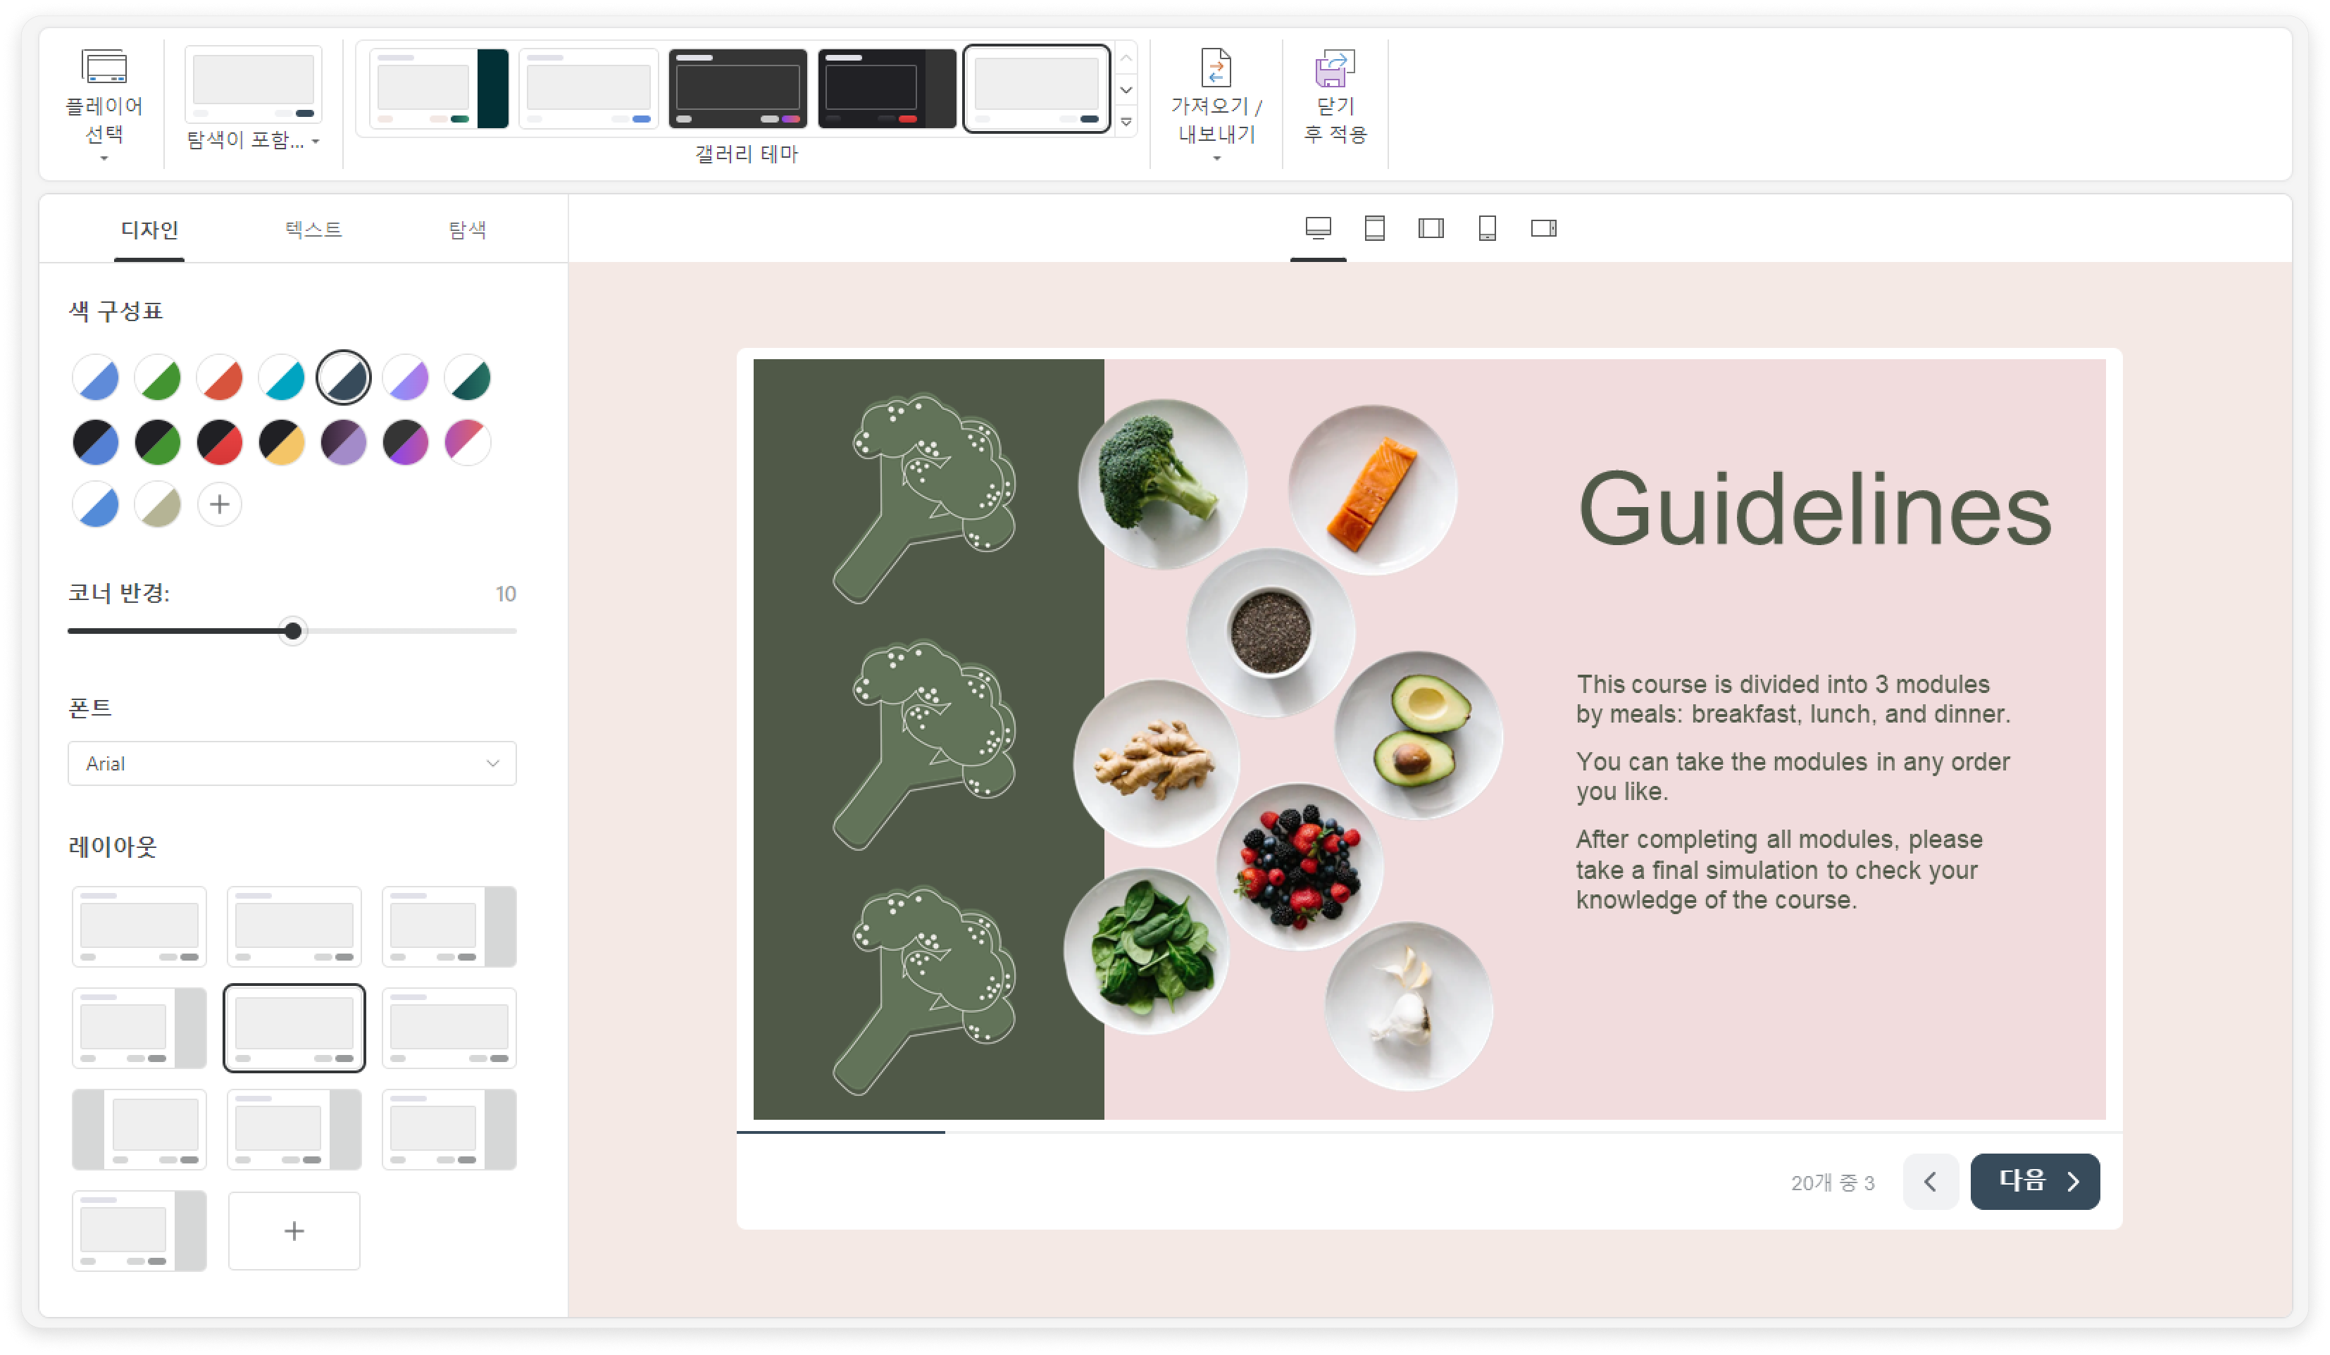Select the dark and yellow color scheme
2330x1355 pixels.
tap(282, 442)
